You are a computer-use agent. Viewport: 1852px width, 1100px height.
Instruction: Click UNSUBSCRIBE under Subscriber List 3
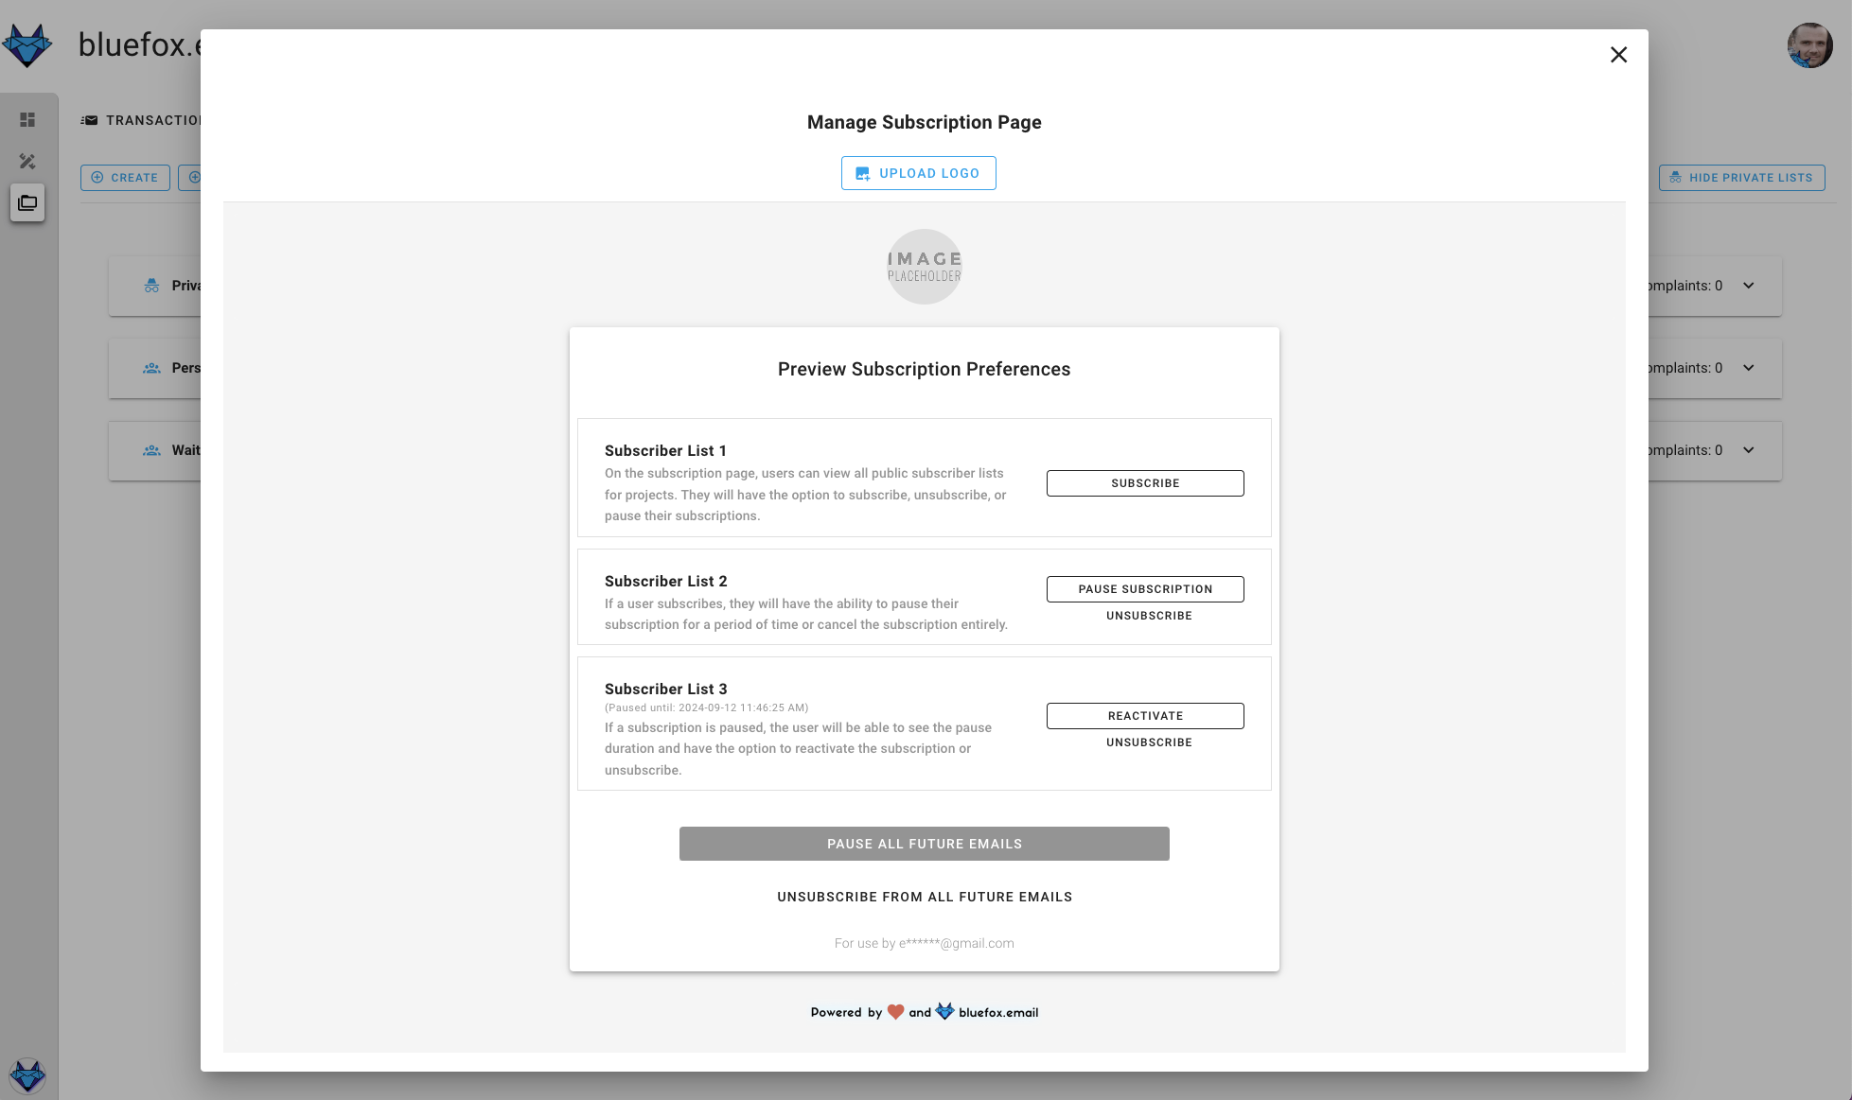pos(1147,742)
